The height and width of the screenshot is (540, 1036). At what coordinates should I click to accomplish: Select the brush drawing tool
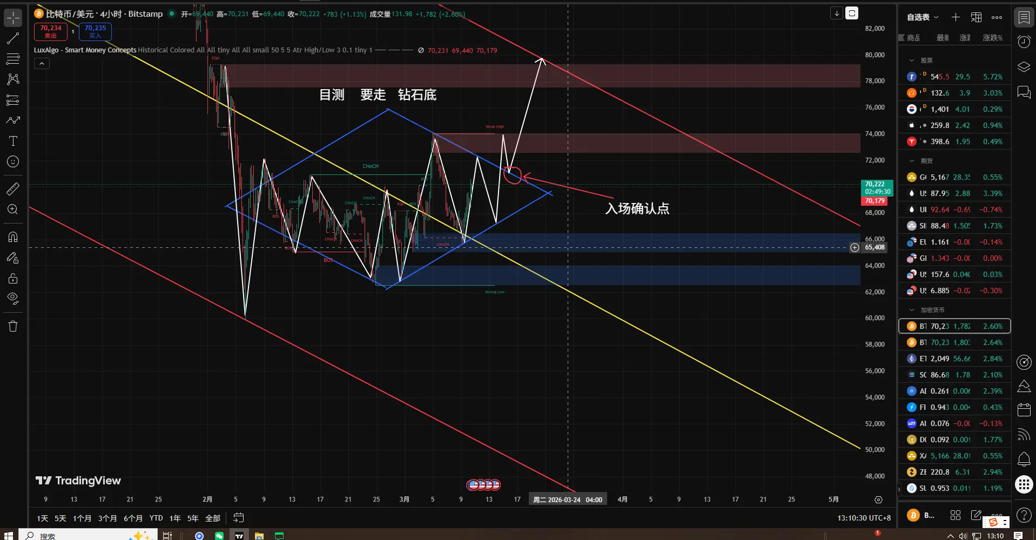[x=13, y=120]
